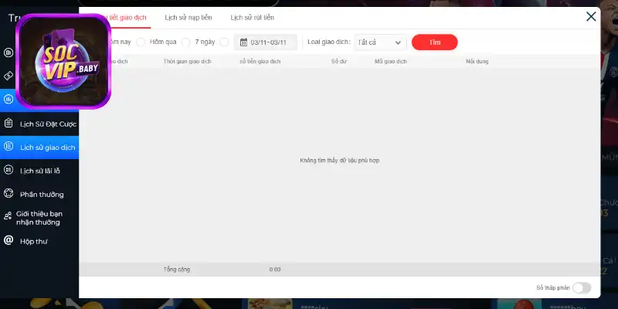Image resolution: width=618 pixels, height=309 pixels.
Task: Click the Hộp thư at-sign icon
Action: point(8,240)
